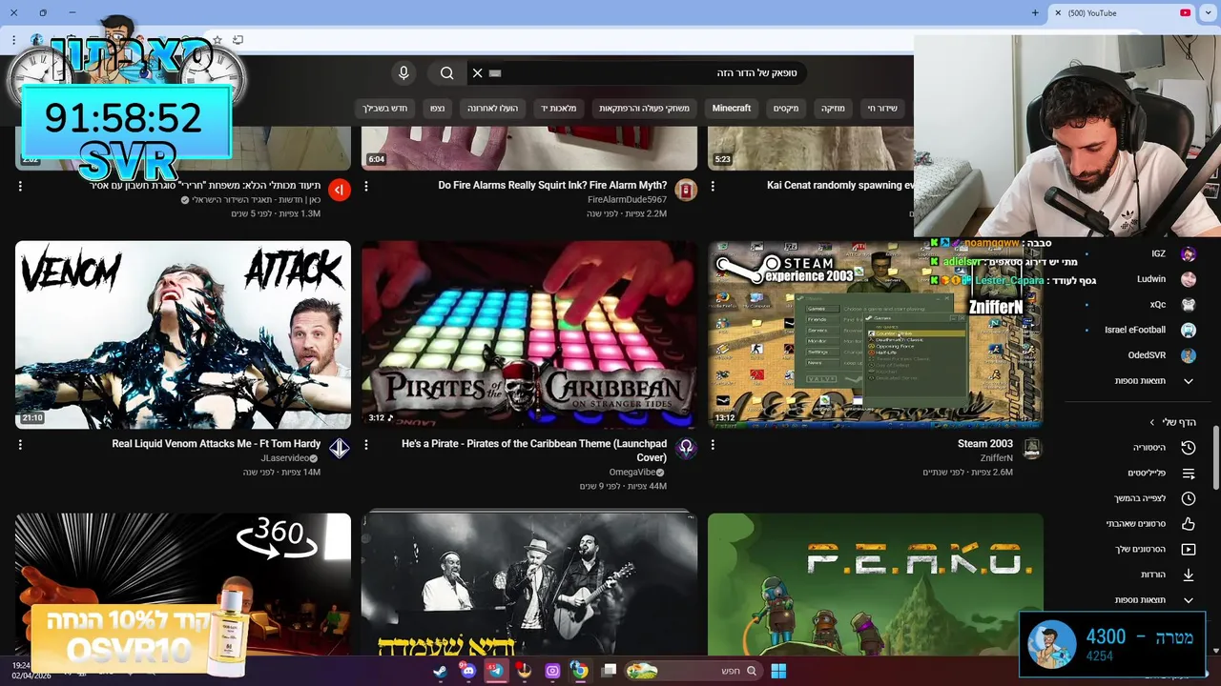Open the xQc subscription in sidebar
This screenshot has width=1221, height=686.
click(1140, 305)
